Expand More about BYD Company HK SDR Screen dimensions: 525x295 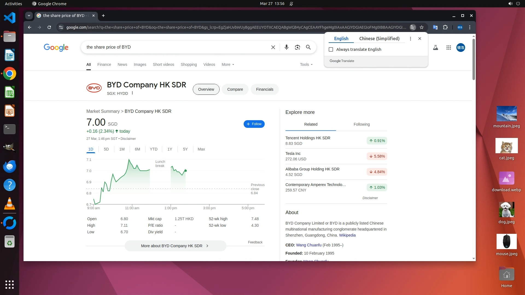(x=175, y=246)
